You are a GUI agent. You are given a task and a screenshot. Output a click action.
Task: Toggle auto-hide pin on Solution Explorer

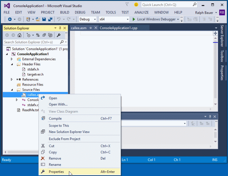tap(60, 28)
